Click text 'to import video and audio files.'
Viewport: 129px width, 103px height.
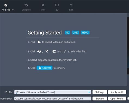pos(59,42)
